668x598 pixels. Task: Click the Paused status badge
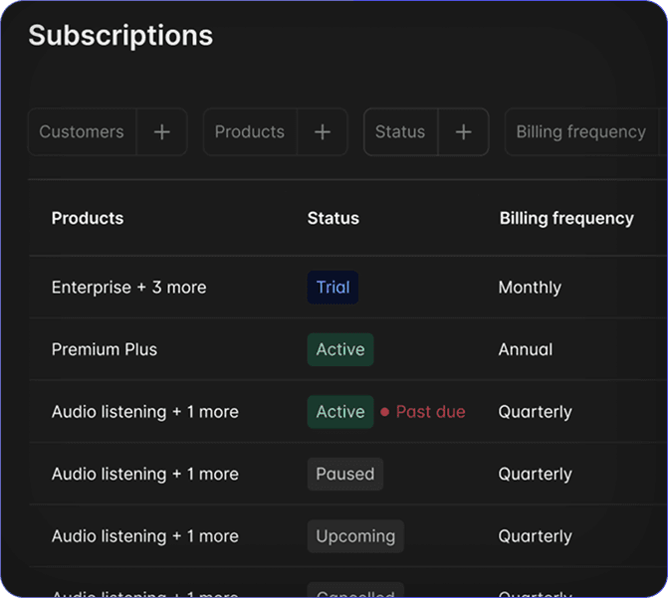click(345, 474)
